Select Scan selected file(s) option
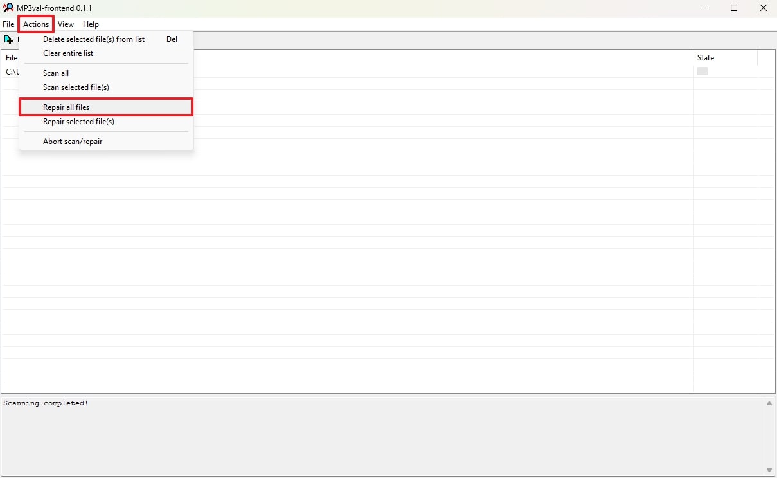 pyautogui.click(x=76, y=87)
